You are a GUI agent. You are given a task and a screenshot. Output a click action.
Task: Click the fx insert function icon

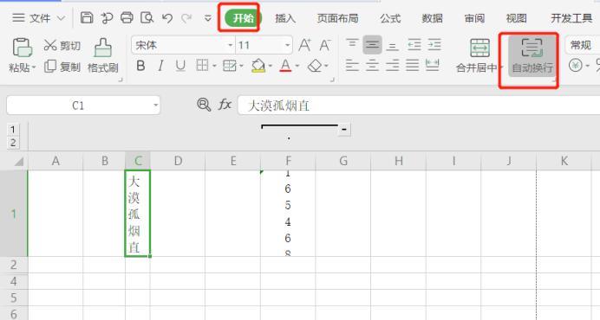(x=225, y=105)
